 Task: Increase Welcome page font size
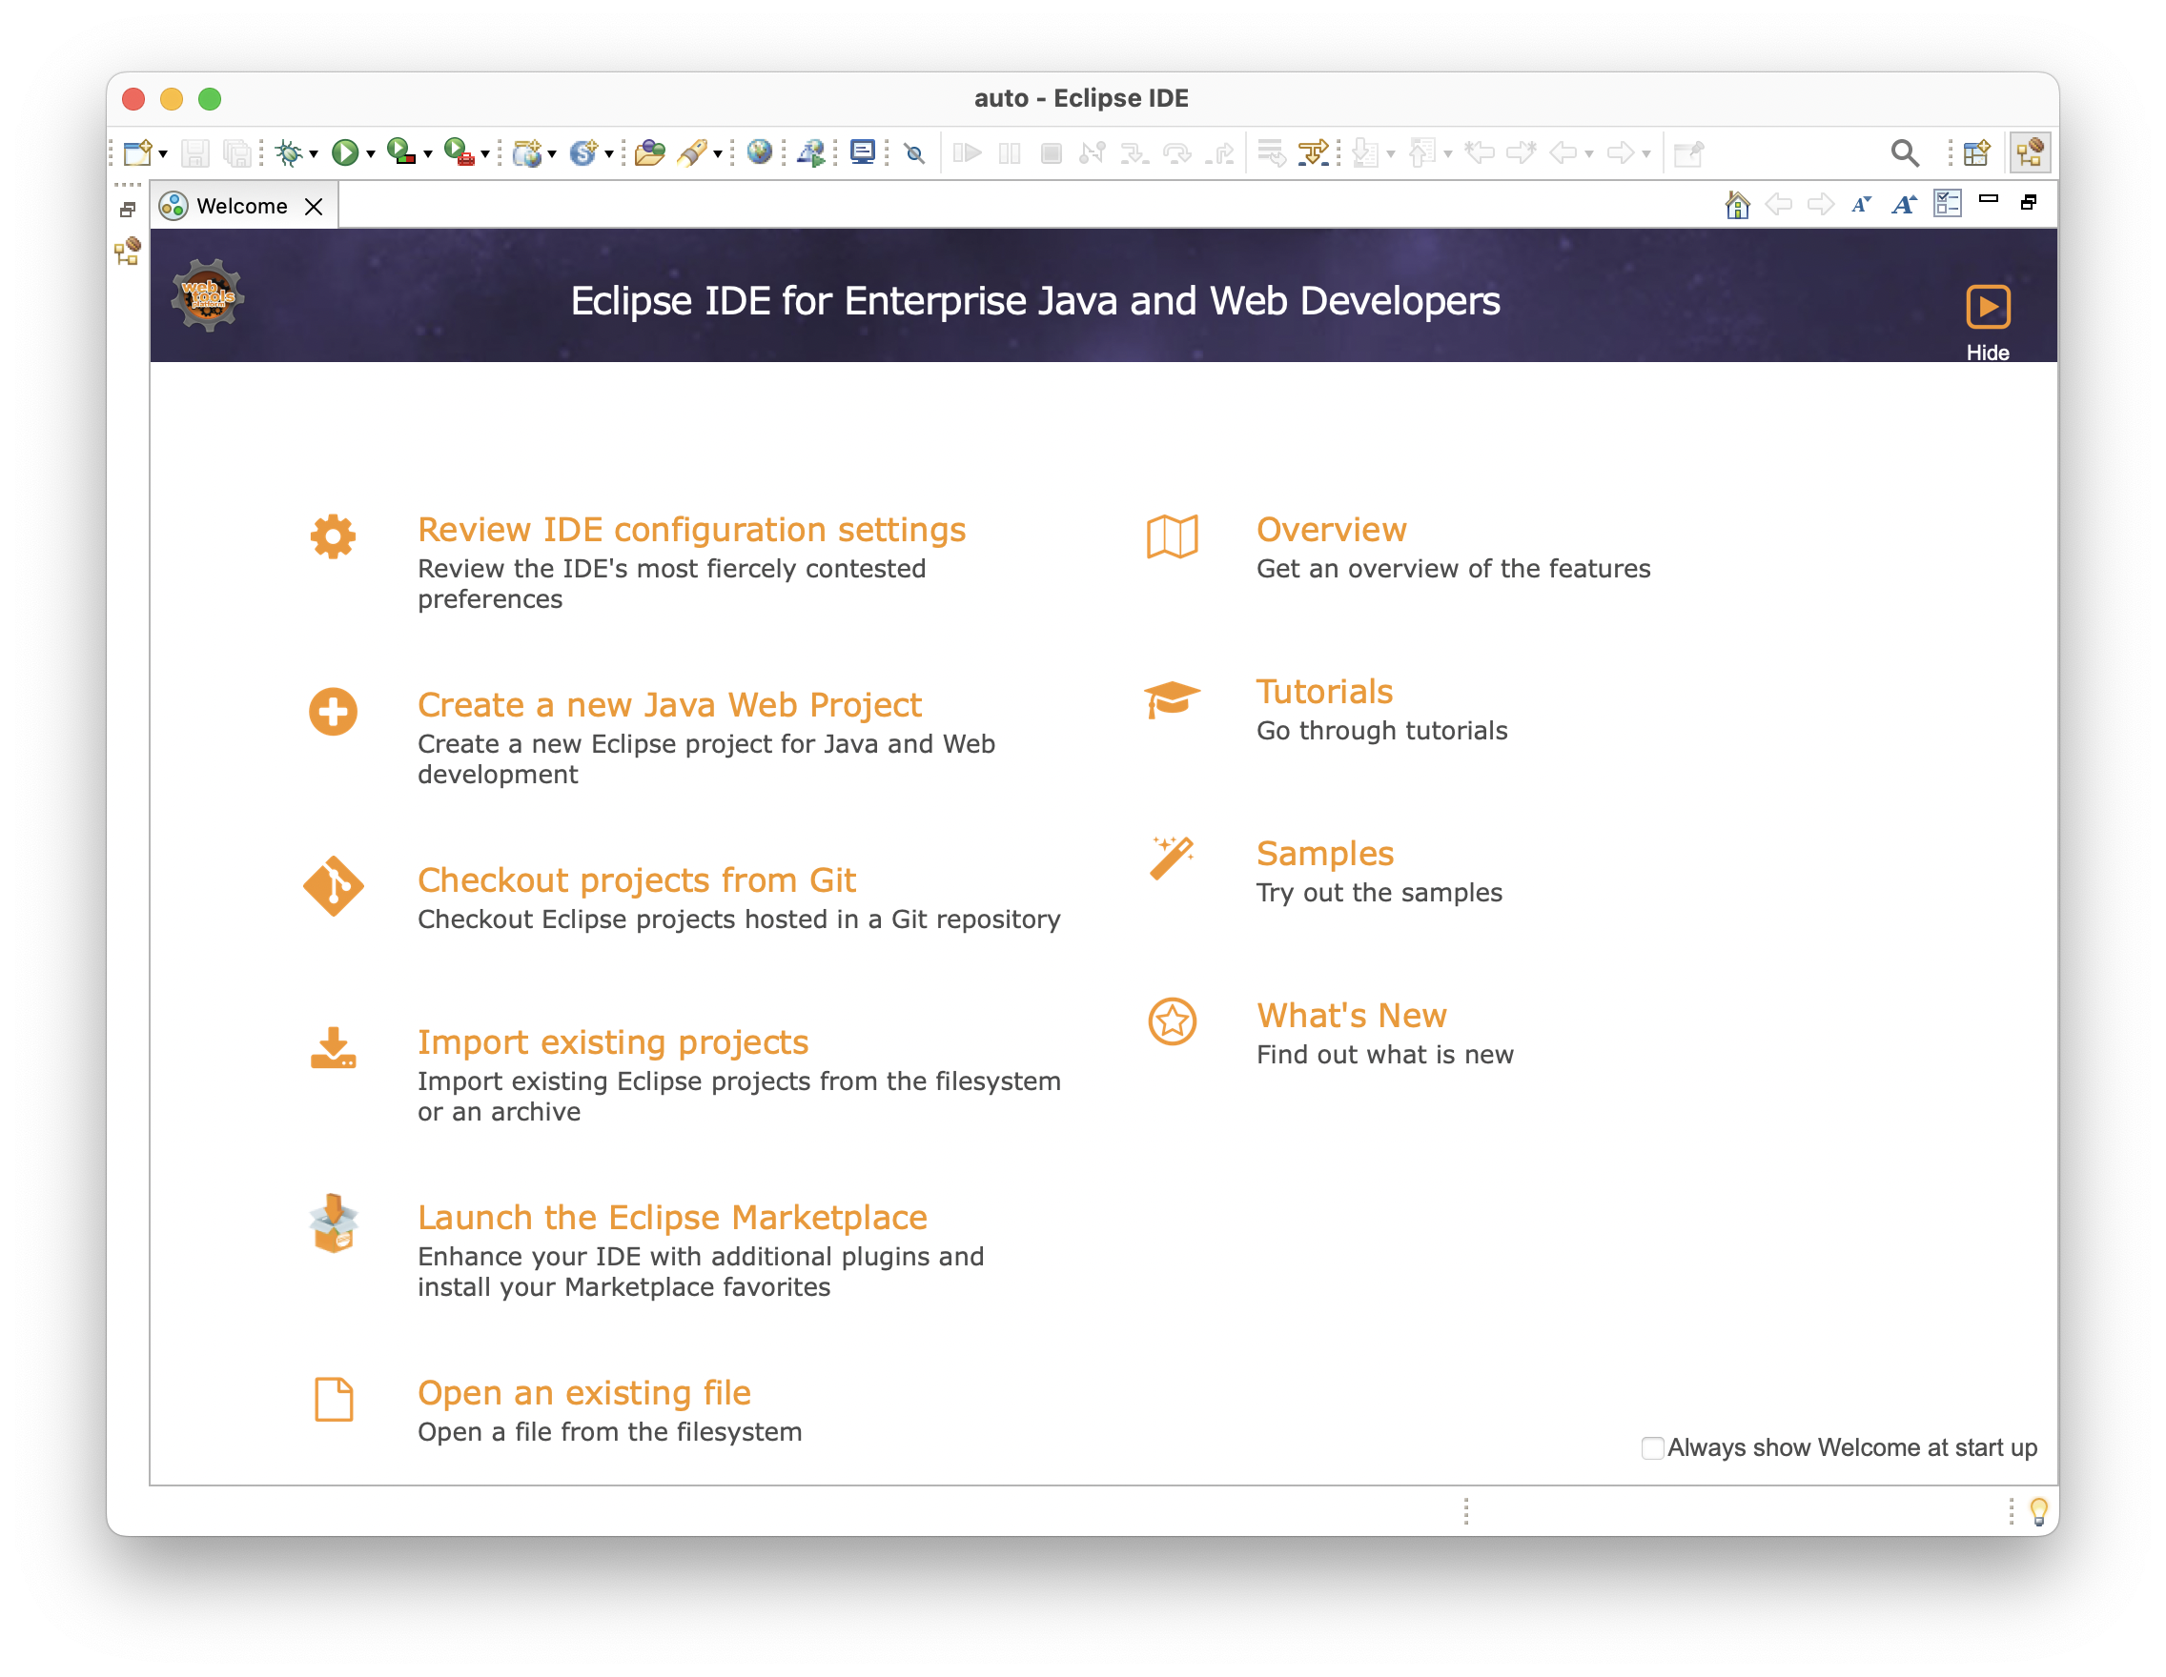click(x=1903, y=205)
